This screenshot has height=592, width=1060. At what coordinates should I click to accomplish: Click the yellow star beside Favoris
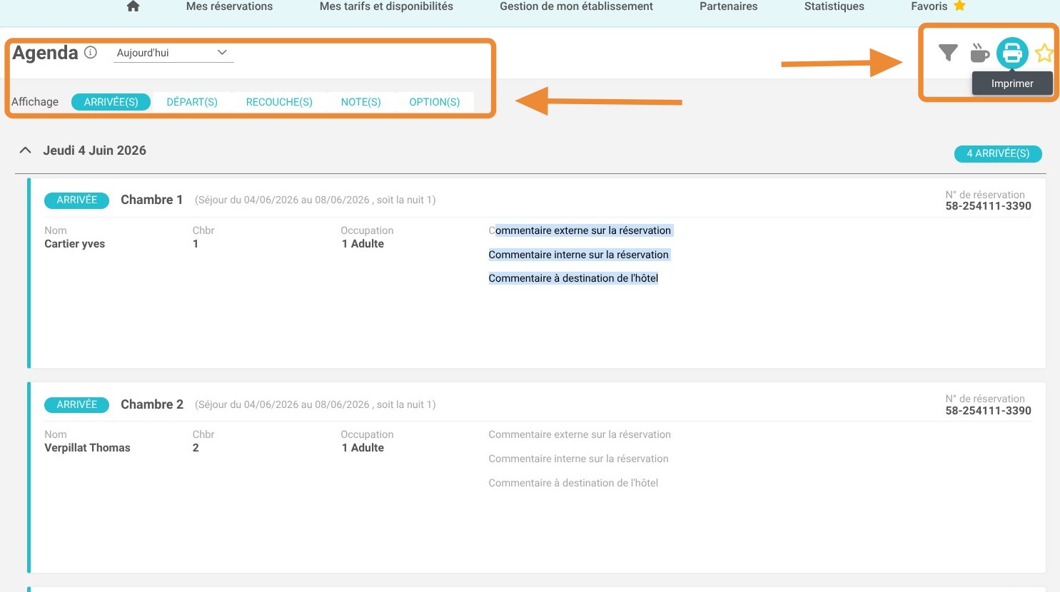pos(959,6)
